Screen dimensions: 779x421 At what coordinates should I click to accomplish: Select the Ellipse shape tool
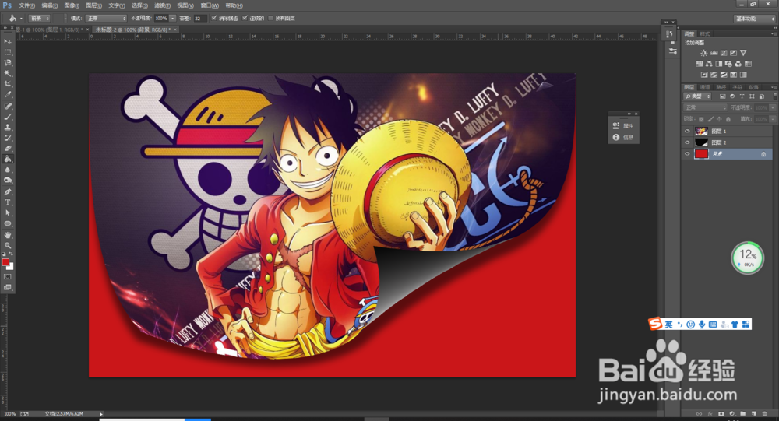point(8,223)
